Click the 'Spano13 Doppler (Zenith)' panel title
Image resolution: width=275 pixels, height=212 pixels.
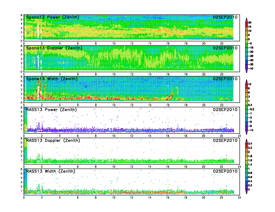[x=54, y=48]
